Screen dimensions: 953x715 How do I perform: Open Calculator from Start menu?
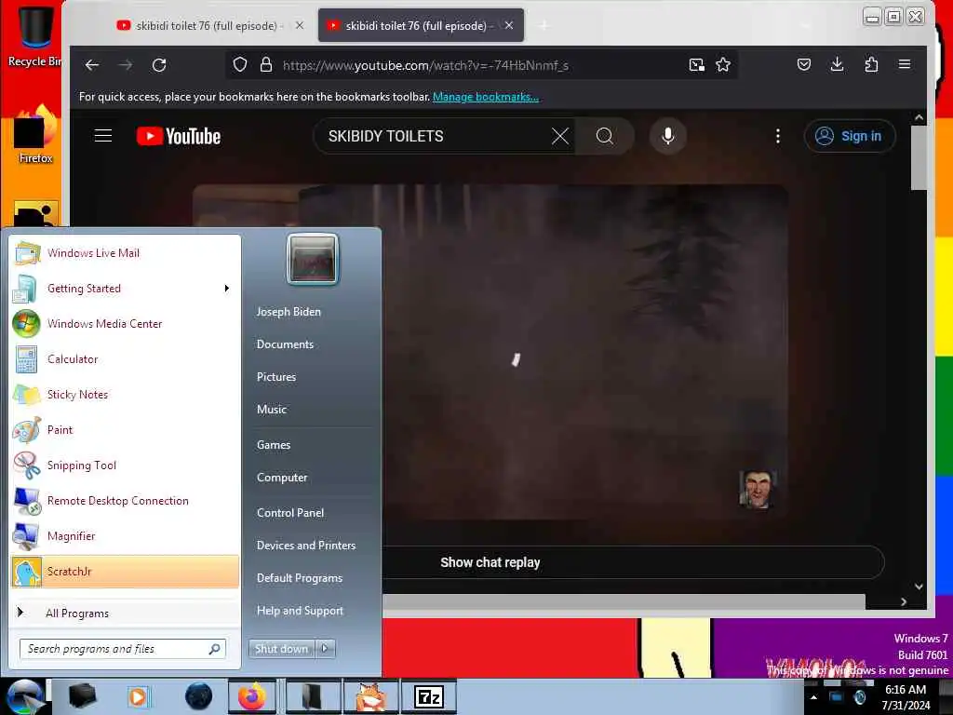click(x=125, y=358)
